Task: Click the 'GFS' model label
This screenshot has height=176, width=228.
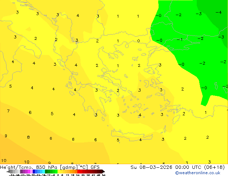Action: [x=95, y=167]
